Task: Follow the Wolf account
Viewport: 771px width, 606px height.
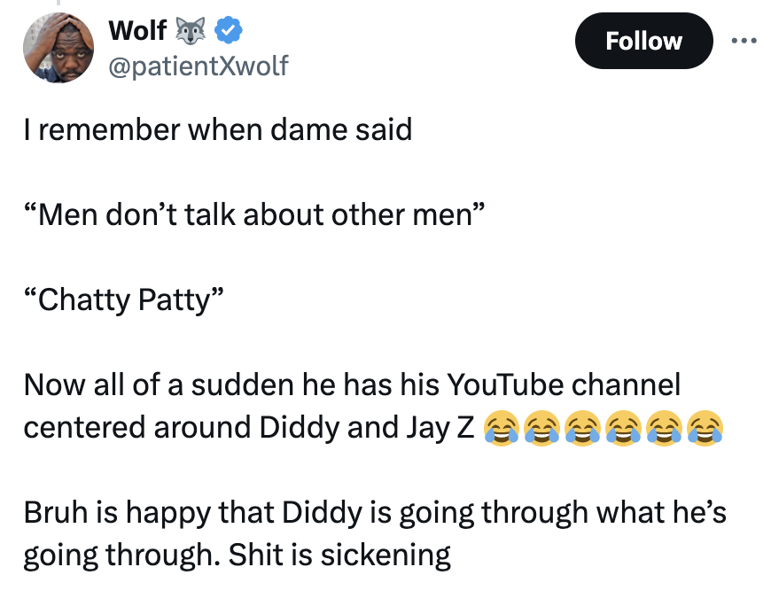Action: 643,41
